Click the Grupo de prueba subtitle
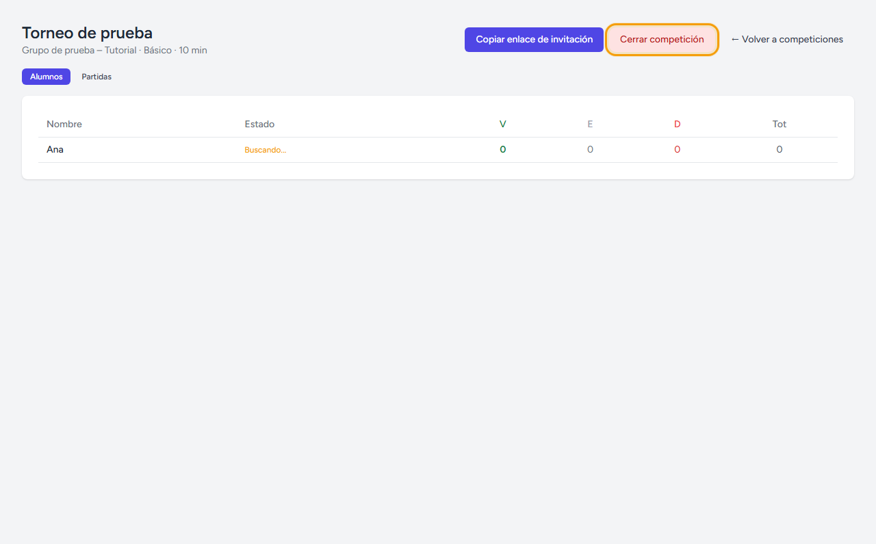Viewport: 876px width, 544px height. 114,50
